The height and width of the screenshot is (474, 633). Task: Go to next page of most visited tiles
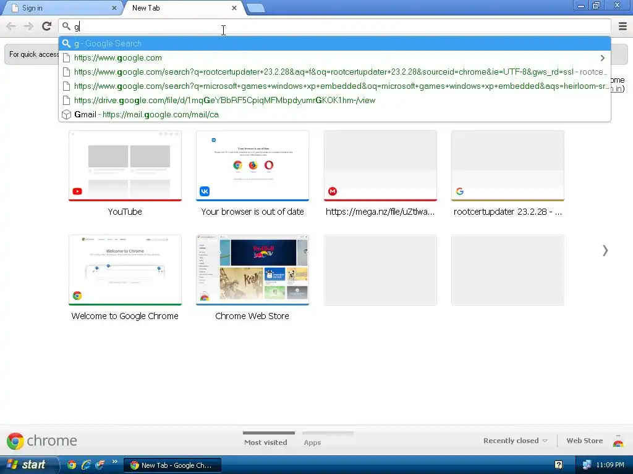click(x=605, y=251)
